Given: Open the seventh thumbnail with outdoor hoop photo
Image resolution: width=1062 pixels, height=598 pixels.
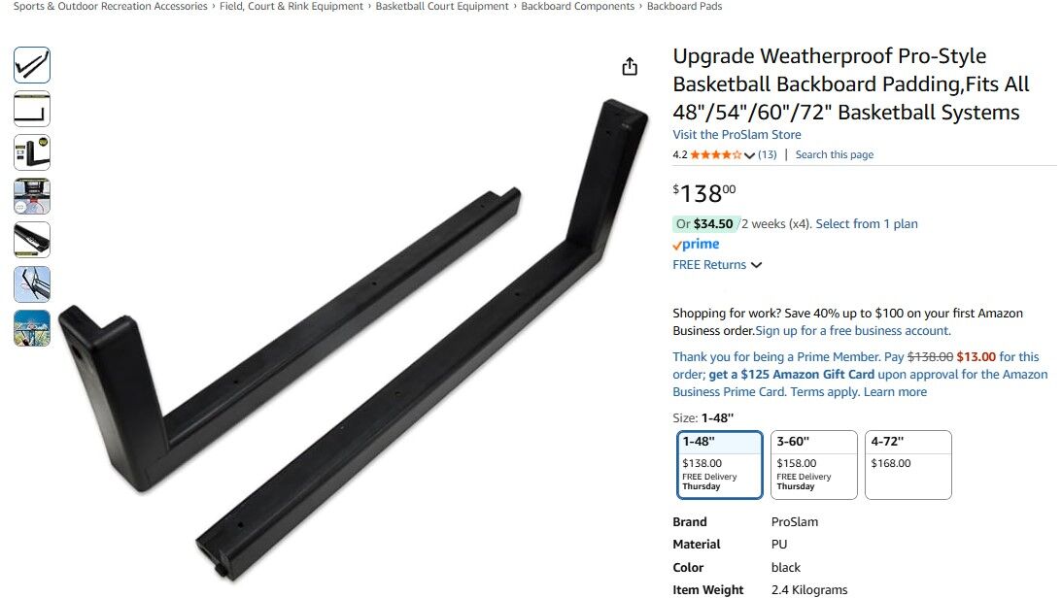Looking at the screenshot, I should (32, 328).
